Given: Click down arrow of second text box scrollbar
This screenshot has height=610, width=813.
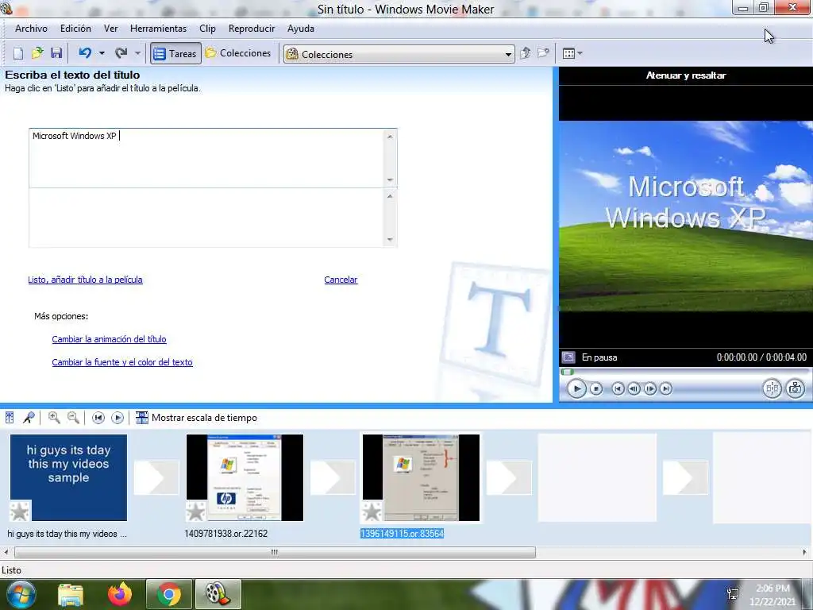Looking at the screenshot, I should coord(390,240).
